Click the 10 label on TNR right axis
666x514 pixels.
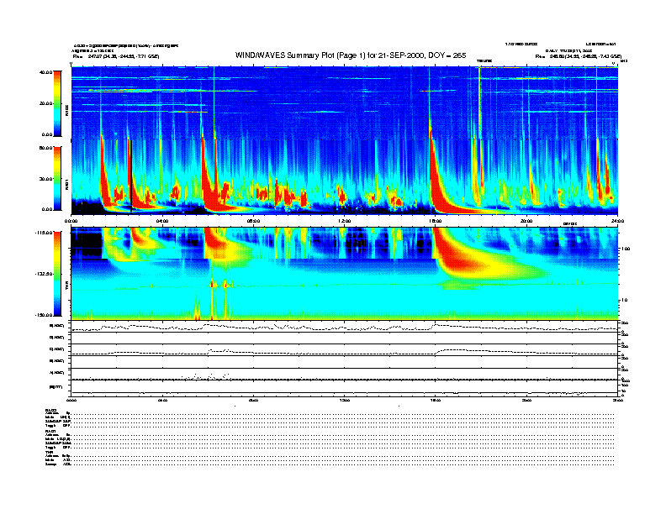click(x=625, y=301)
